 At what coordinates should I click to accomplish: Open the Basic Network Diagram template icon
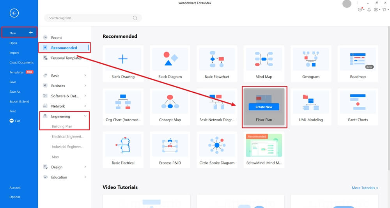(x=217, y=102)
